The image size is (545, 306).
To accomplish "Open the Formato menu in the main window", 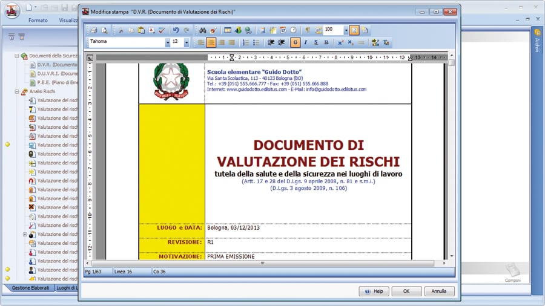I will [38, 21].
